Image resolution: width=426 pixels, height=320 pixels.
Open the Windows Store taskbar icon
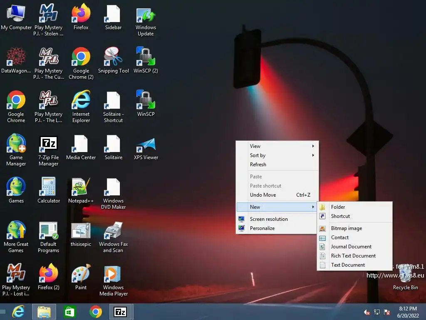click(x=69, y=312)
